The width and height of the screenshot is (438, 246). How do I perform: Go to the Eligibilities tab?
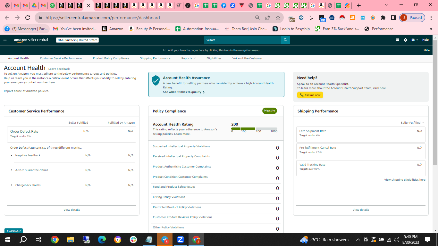pyautogui.click(x=214, y=58)
